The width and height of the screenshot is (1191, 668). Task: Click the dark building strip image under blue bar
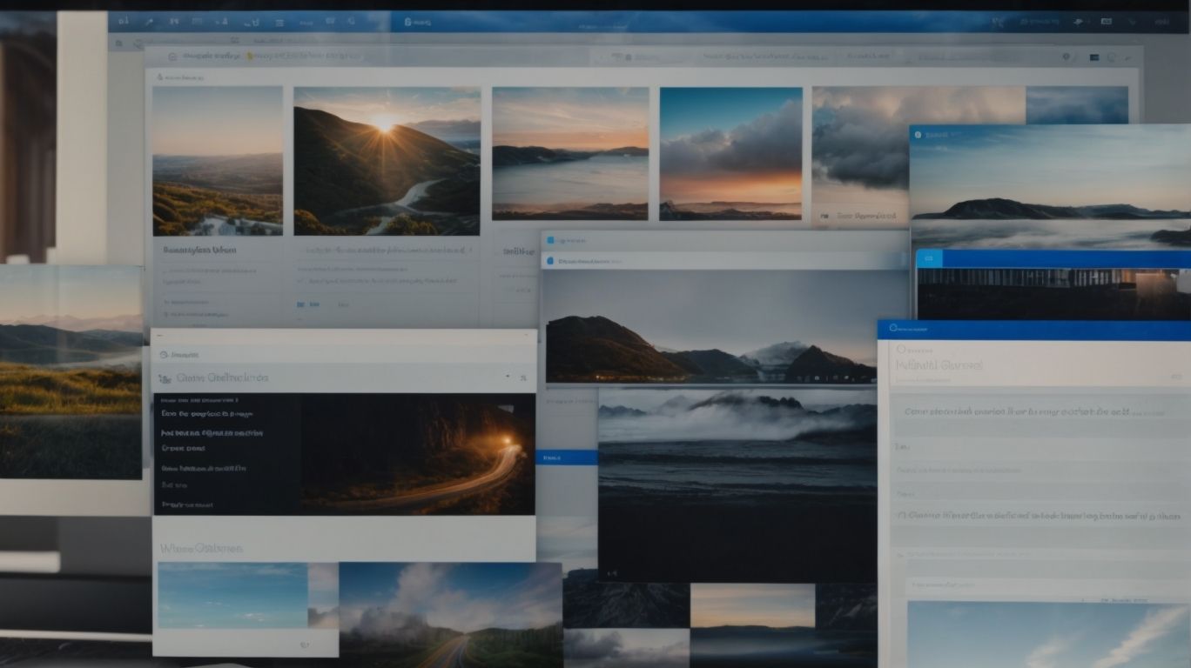click(1053, 294)
